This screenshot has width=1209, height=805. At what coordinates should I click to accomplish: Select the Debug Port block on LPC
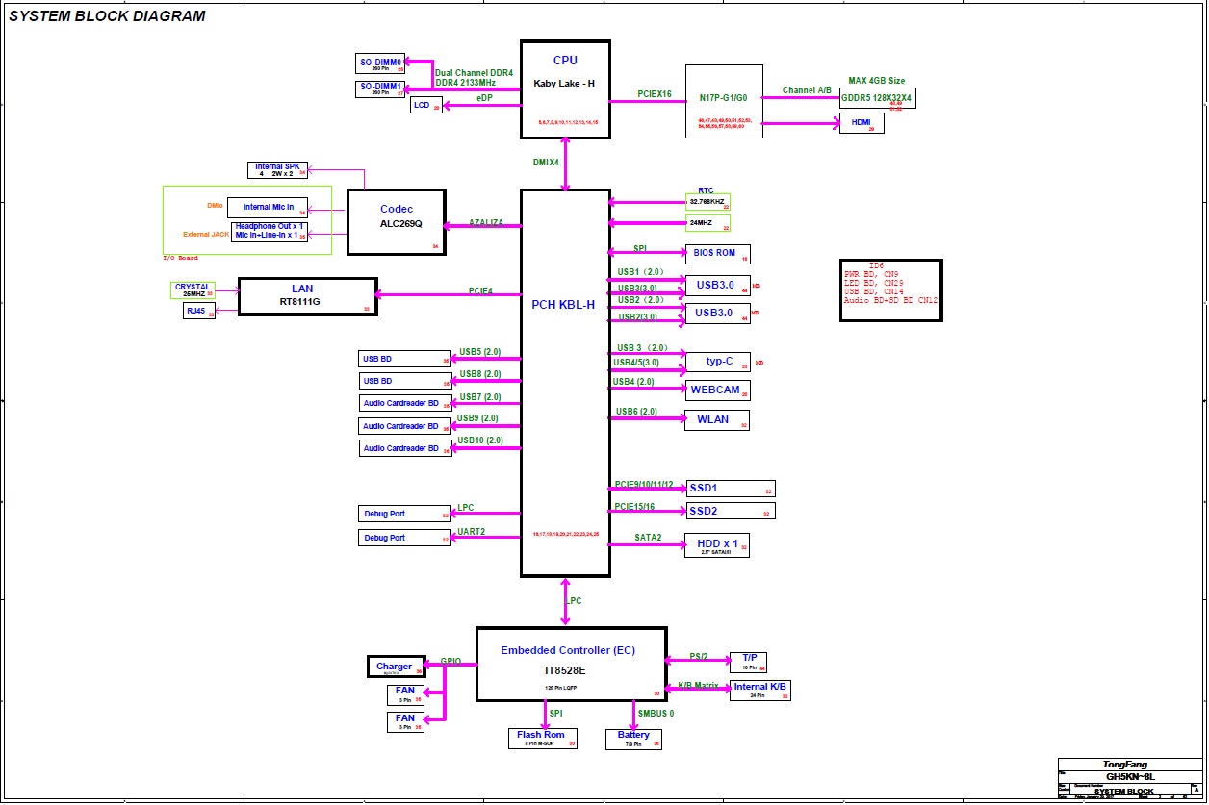click(405, 514)
